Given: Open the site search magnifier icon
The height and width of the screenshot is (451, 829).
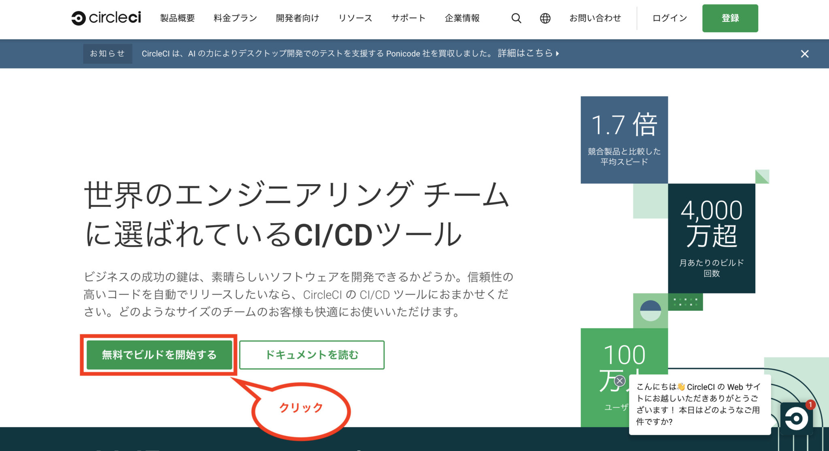Looking at the screenshot, I should pyautogui.click(x=516, y=18).
